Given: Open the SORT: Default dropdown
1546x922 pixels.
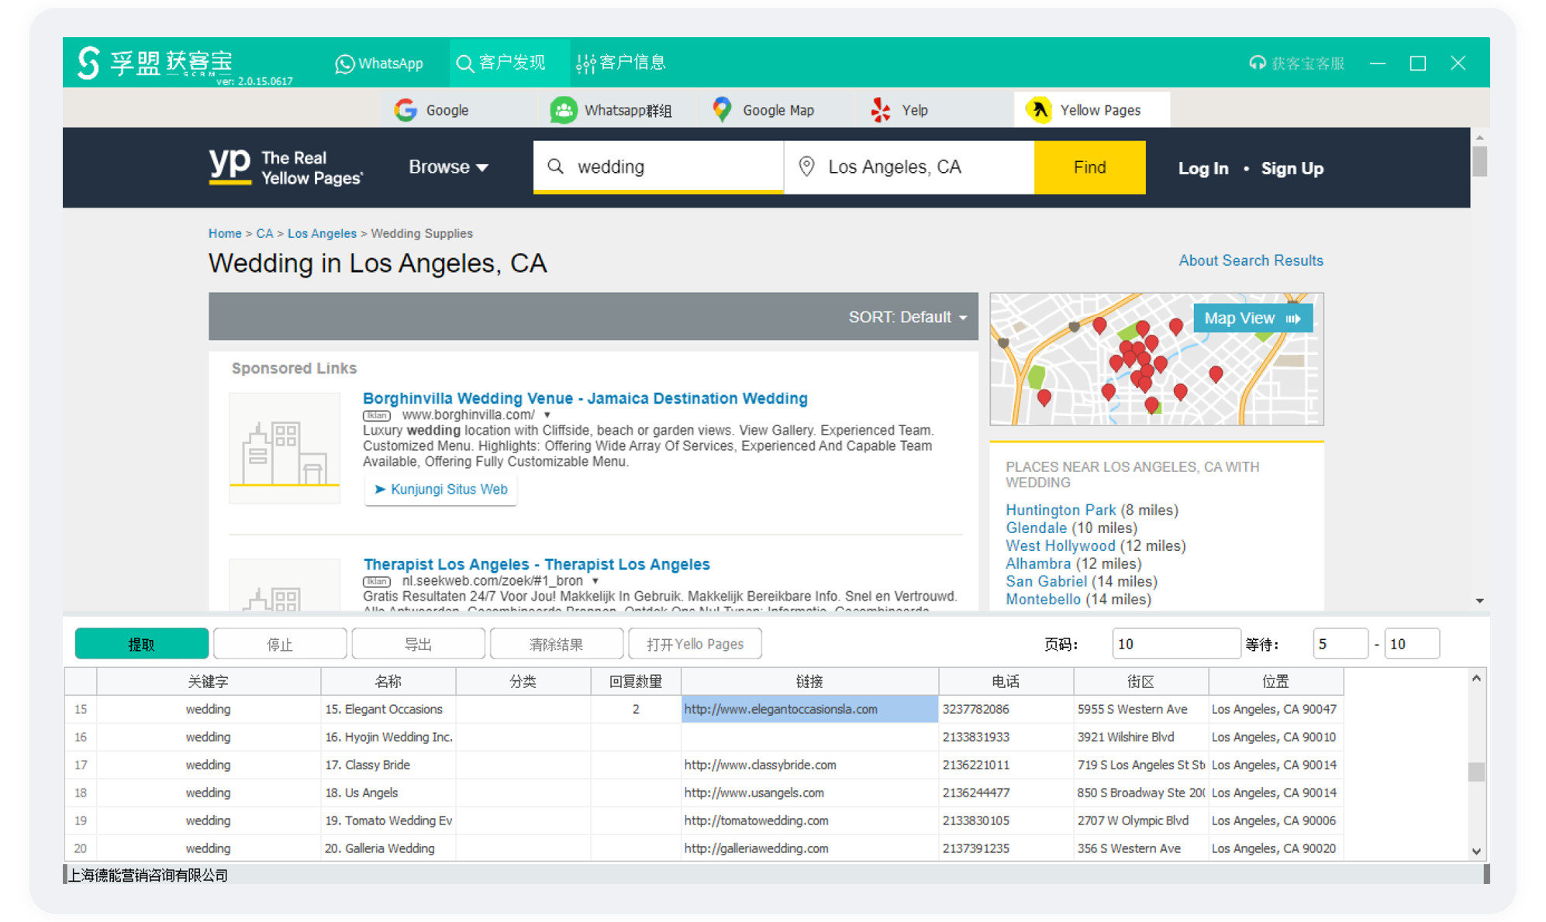Looking at the screenshot, I should pyautogui.click(x=907, y=317).
